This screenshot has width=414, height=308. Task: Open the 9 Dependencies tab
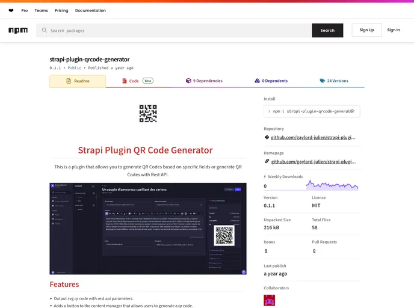coord(204,81)
